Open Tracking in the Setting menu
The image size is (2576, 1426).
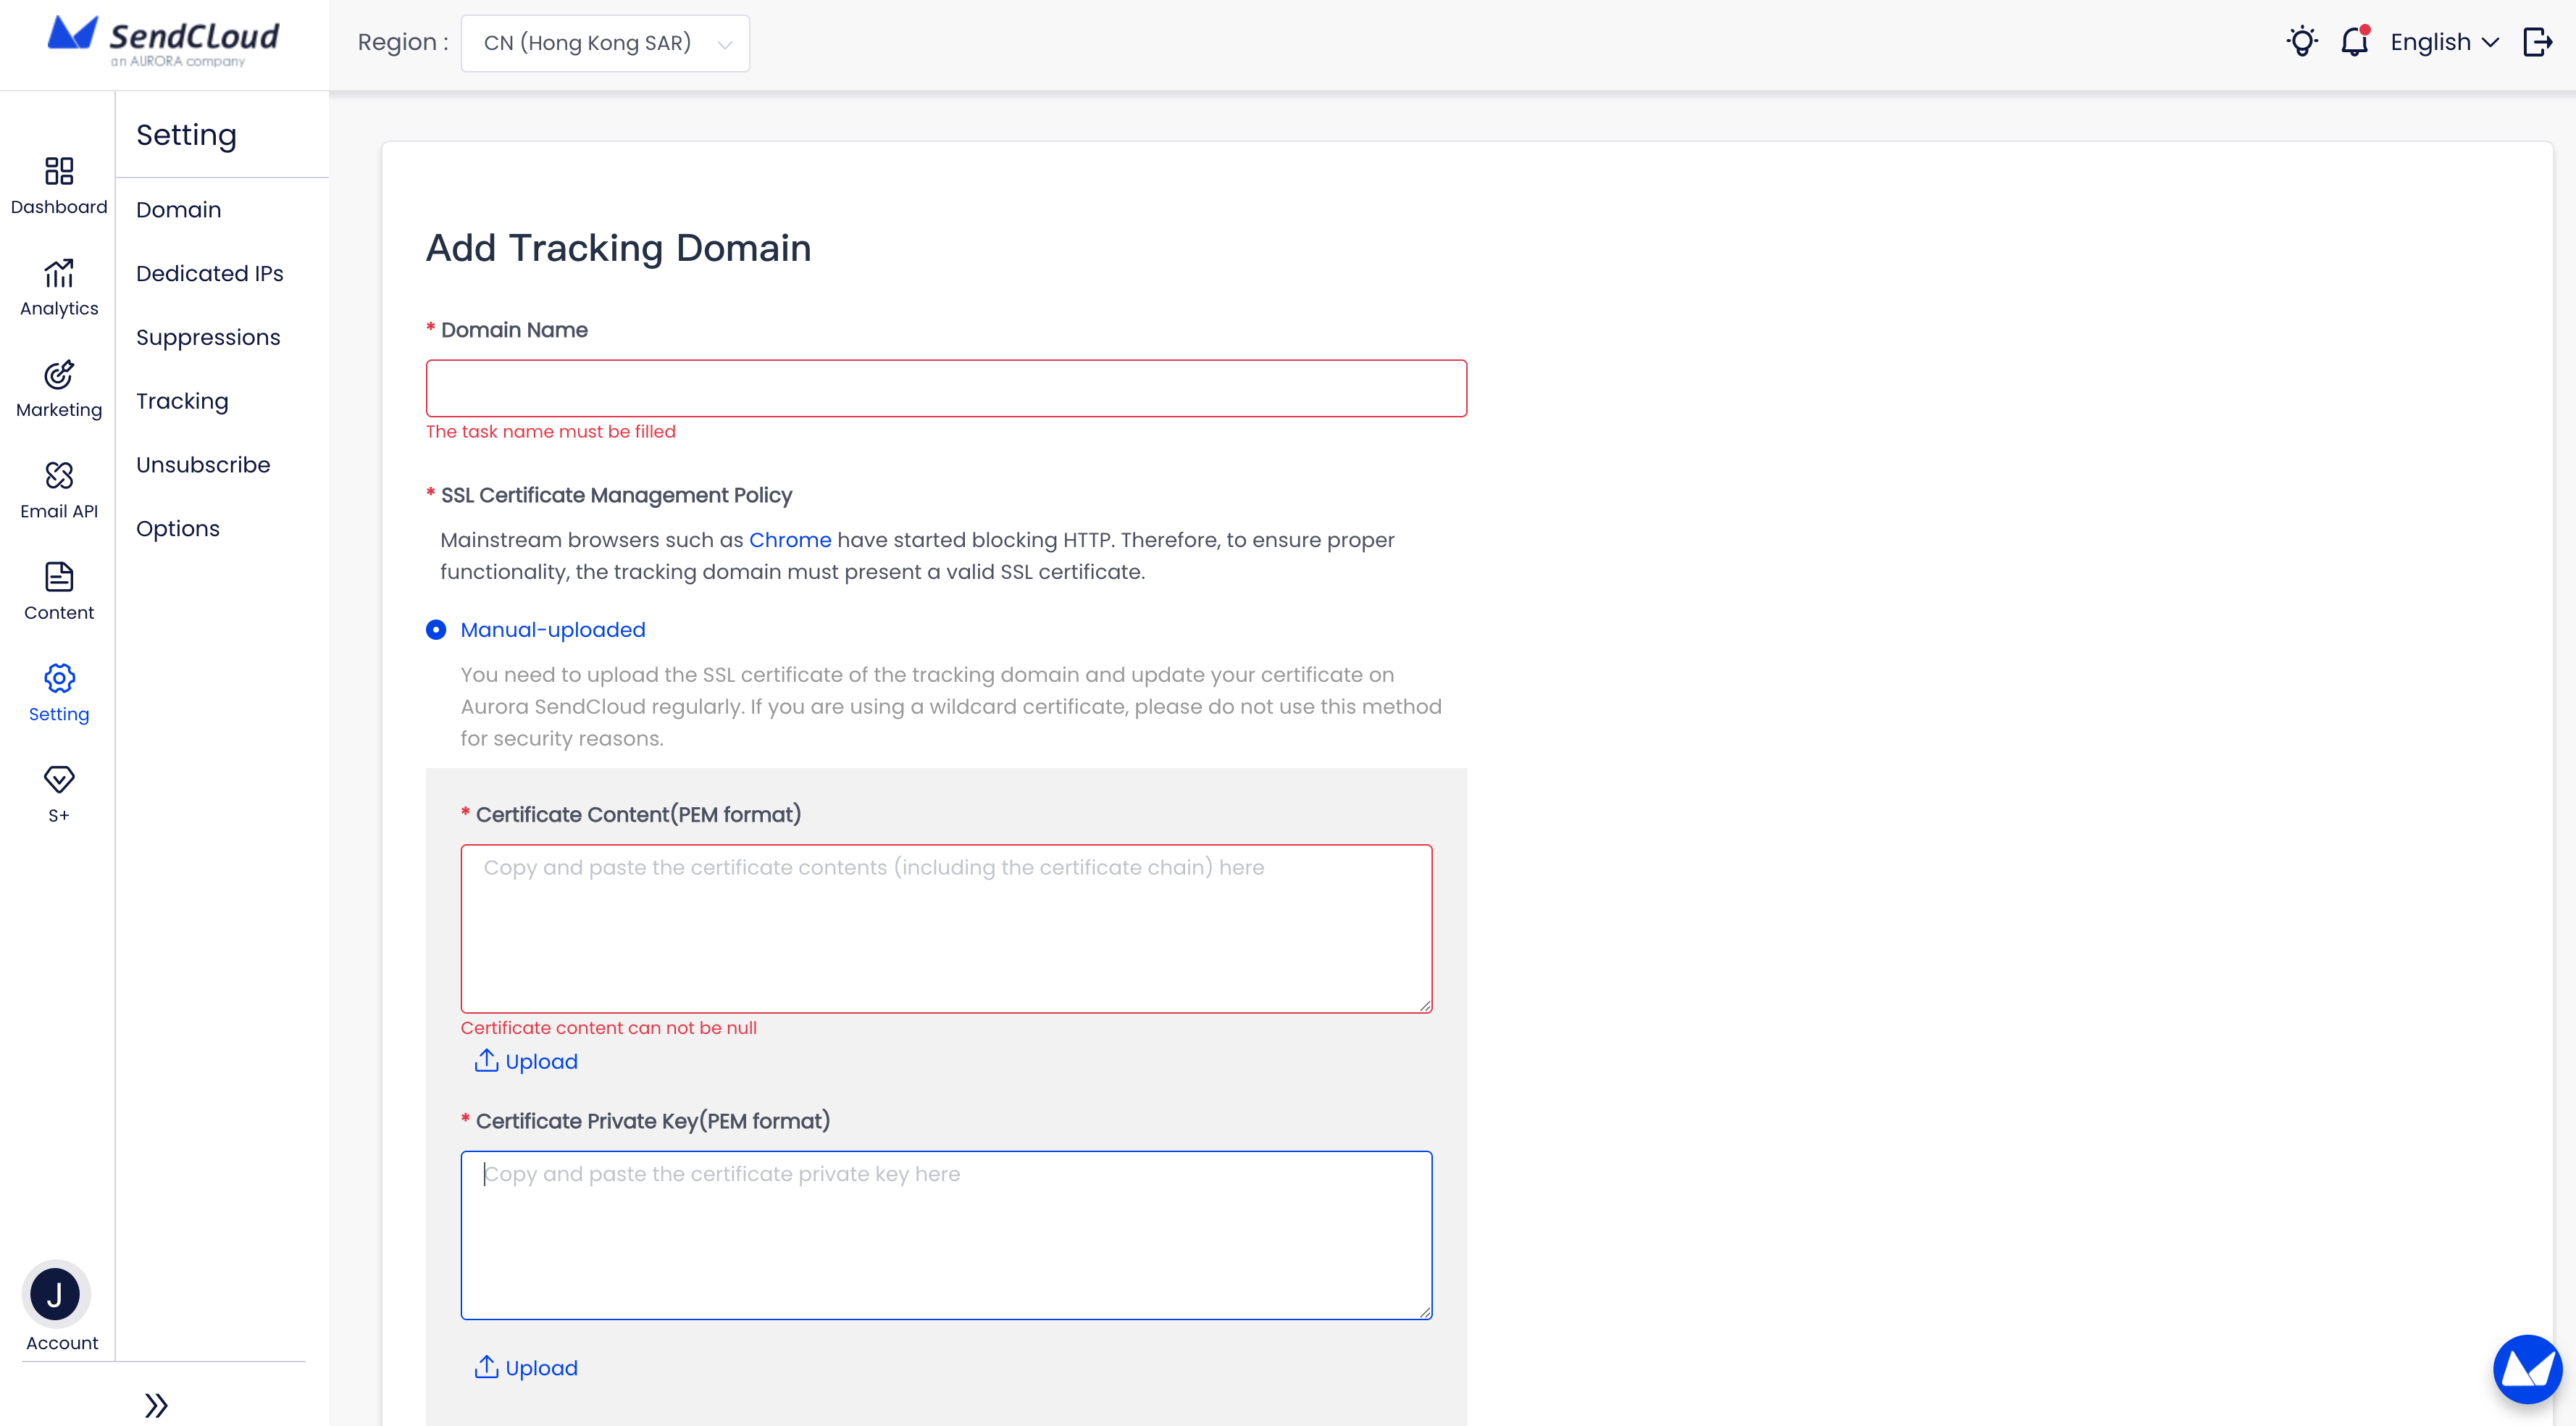pyautogui.click(x=182, y=401)
